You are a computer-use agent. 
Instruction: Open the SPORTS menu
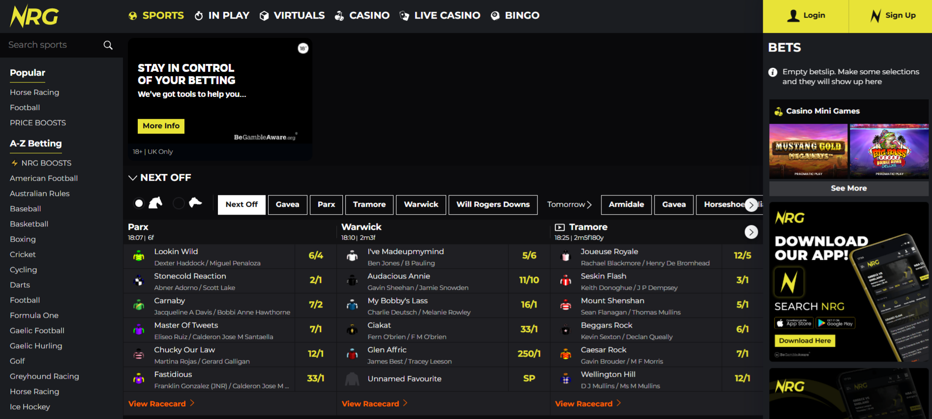click(x=156, y=16)
